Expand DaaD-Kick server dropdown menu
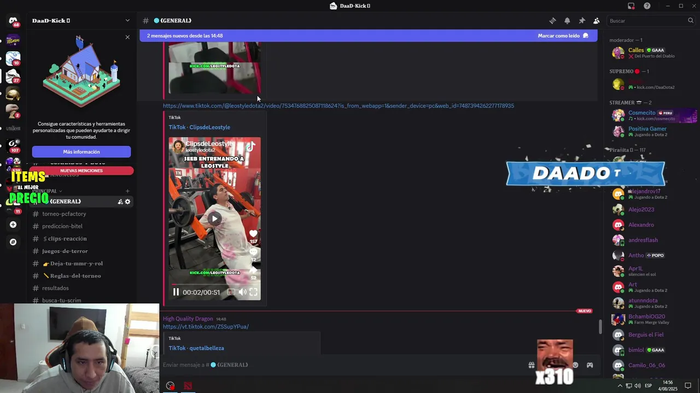This screenshot has width=700, height=393. click(x=127, y=21)
